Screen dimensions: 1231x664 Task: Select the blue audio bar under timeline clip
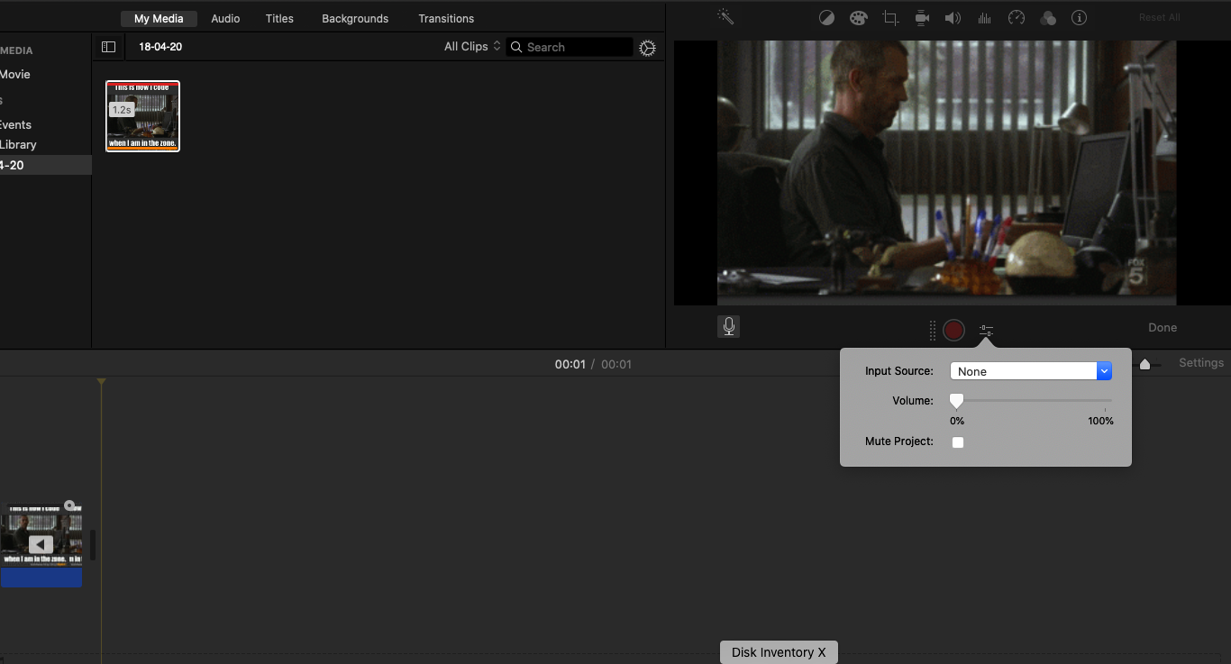(x=41, y=578)
